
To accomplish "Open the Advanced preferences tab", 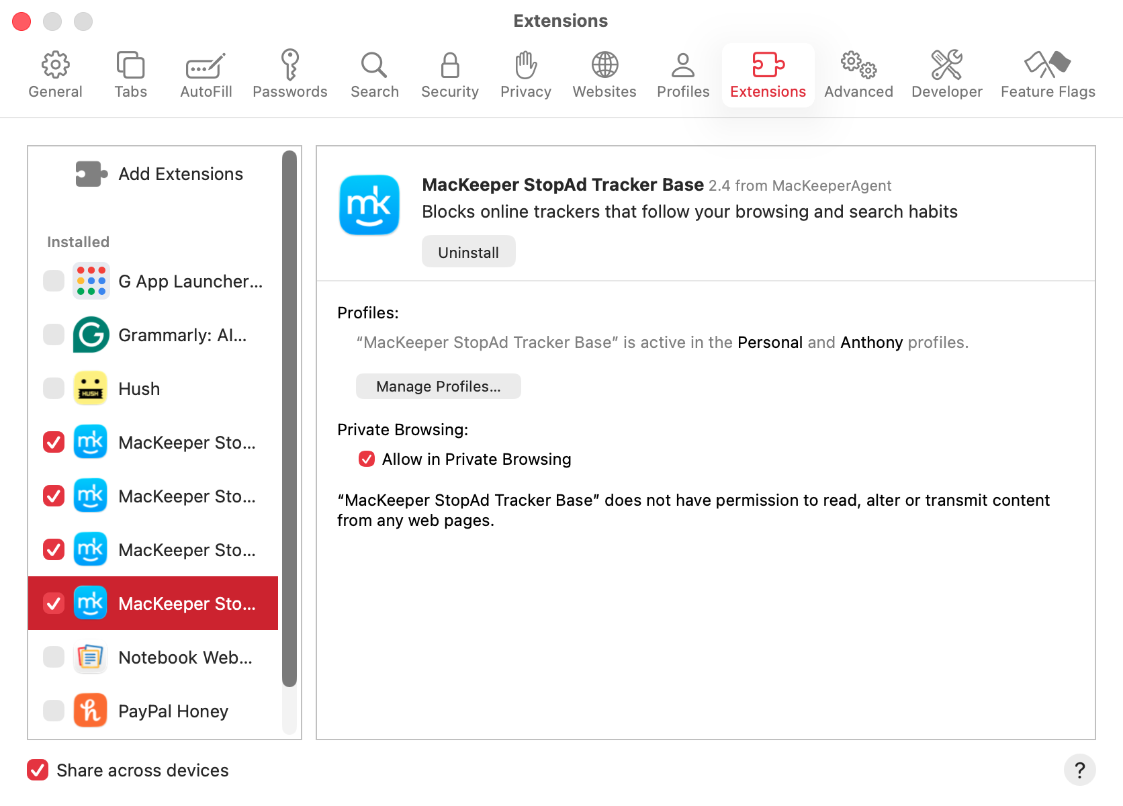I will point(858,74).
